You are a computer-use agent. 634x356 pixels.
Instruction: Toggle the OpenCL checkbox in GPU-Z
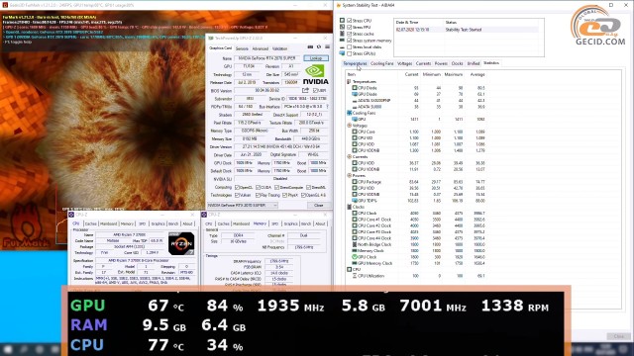(238, 187)
